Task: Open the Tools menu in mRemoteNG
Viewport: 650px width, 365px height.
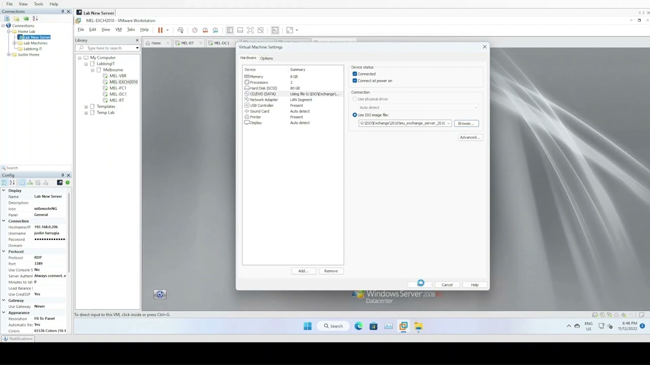Action: coord(39,4)
